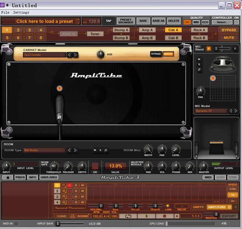Click the metronome icon next to LOAD
Image resolution: width=242 pixels, height=229 pixels.
click(73, 216)
